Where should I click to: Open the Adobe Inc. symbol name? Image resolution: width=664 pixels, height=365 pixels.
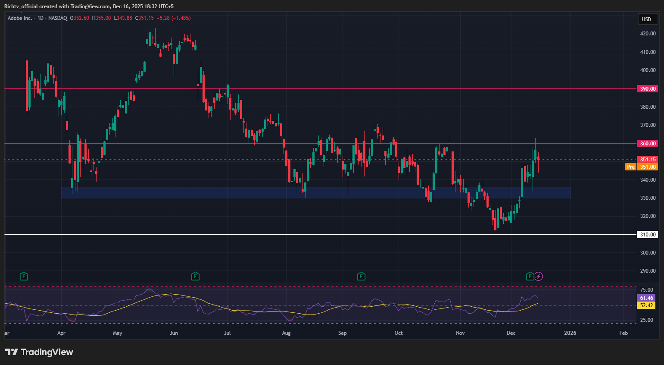coord(19,19)
